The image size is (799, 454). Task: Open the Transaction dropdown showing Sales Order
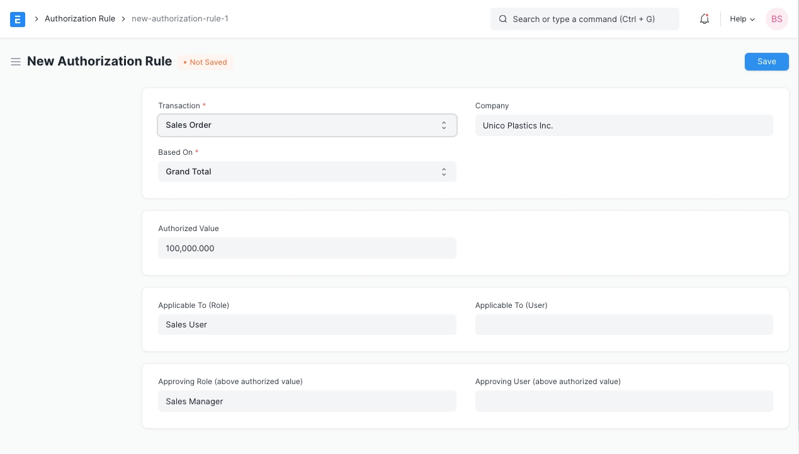[x=307, y=125]
